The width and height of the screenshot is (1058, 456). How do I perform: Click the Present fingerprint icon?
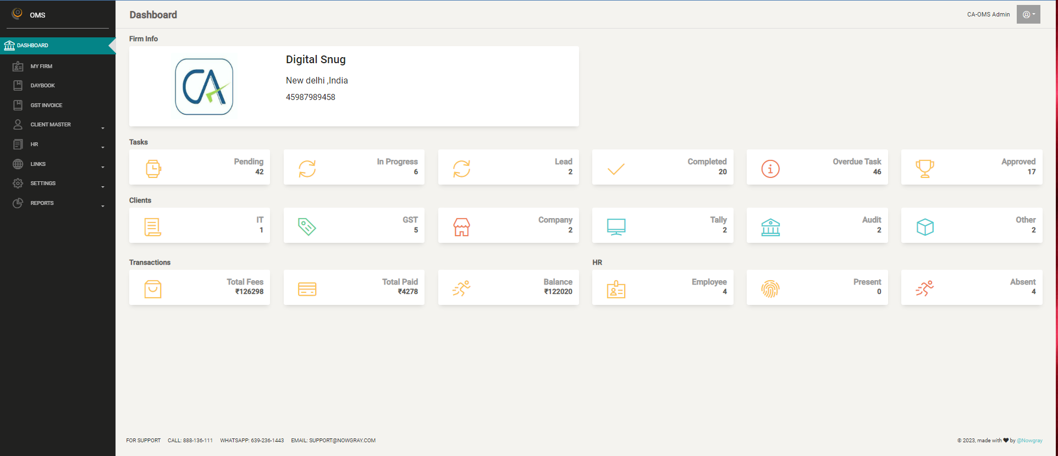point(770,289)
